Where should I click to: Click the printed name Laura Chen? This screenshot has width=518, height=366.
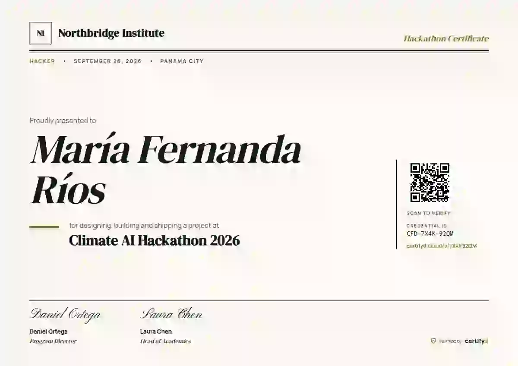pos(156,331)
